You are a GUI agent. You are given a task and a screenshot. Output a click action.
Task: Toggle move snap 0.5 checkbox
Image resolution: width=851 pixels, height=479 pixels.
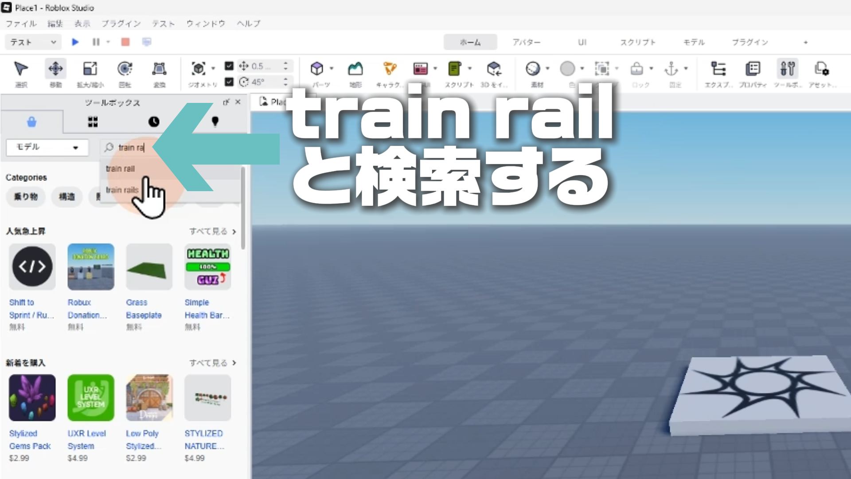229,66
